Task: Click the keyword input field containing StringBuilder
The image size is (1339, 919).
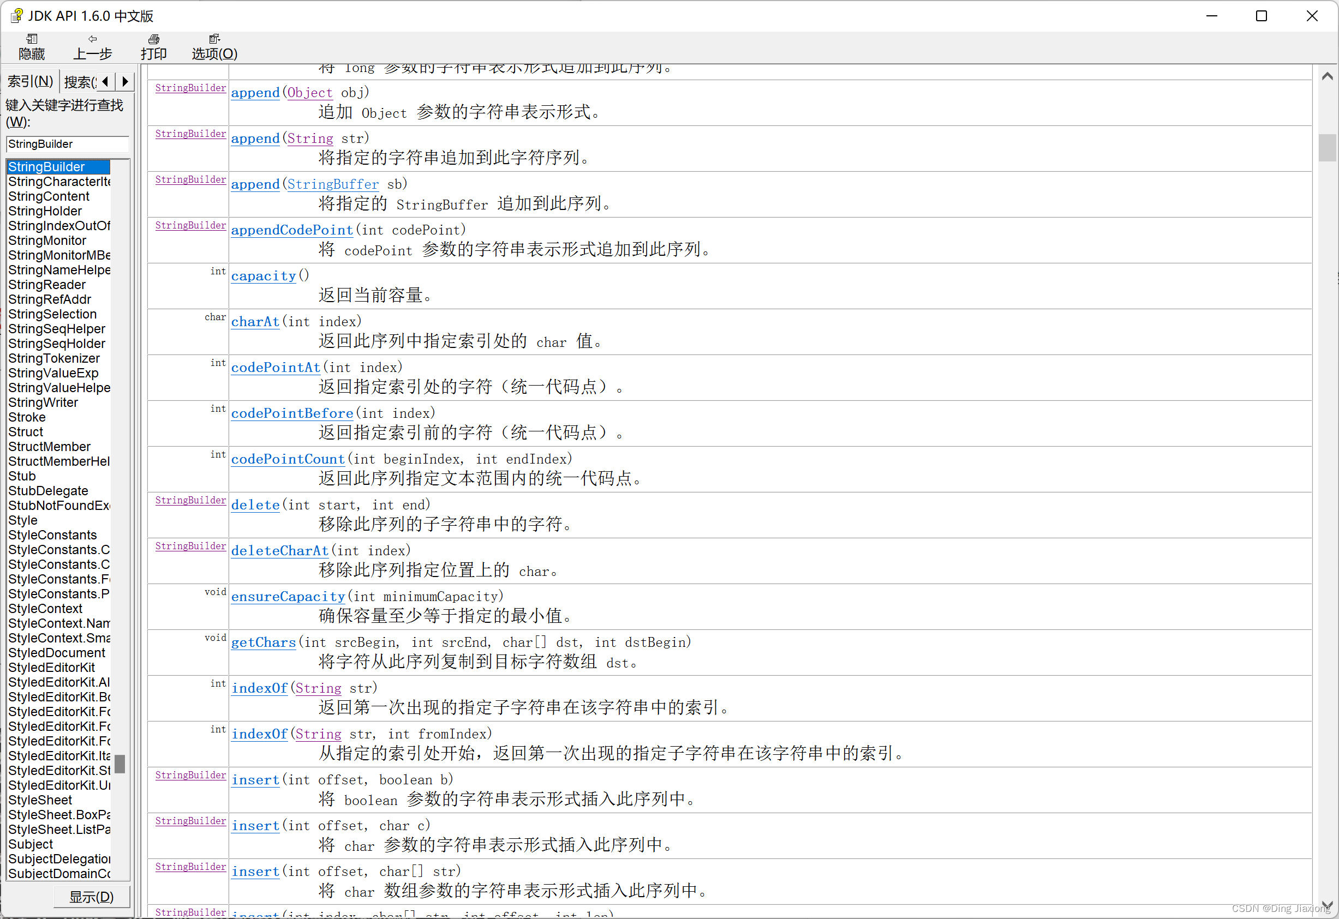Action: tap(68, 144)
